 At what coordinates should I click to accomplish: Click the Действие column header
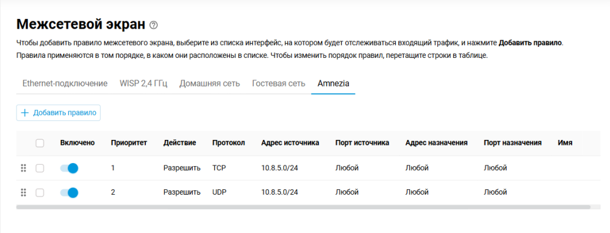[x=180, y=143]
